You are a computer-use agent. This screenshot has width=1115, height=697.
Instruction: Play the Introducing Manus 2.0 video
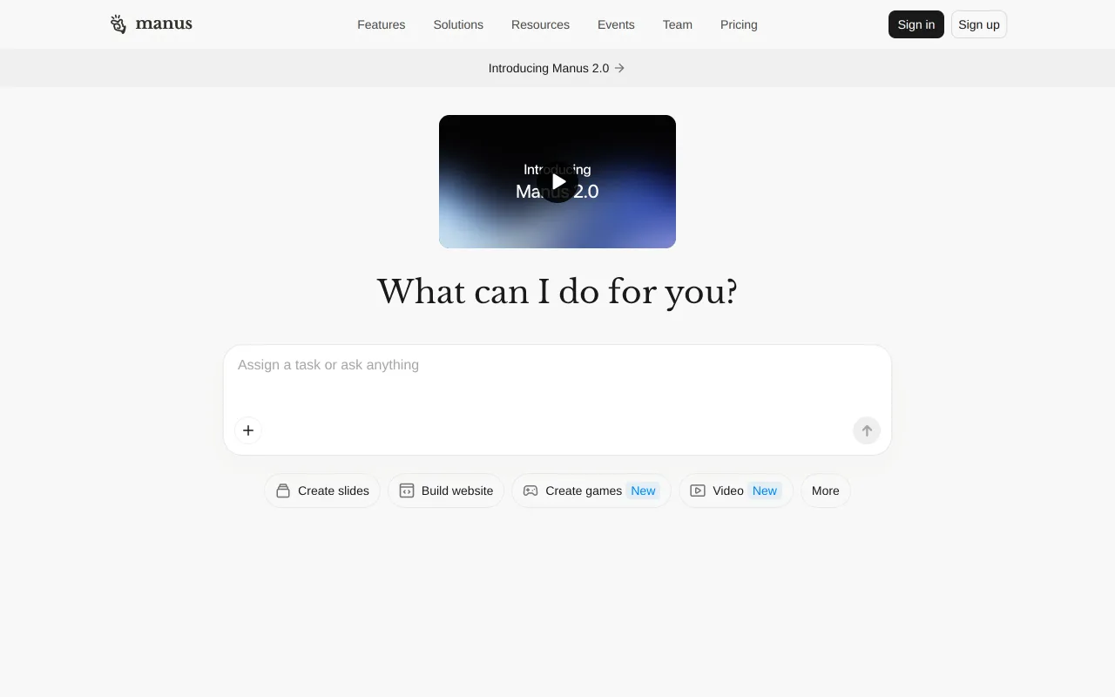557,181
